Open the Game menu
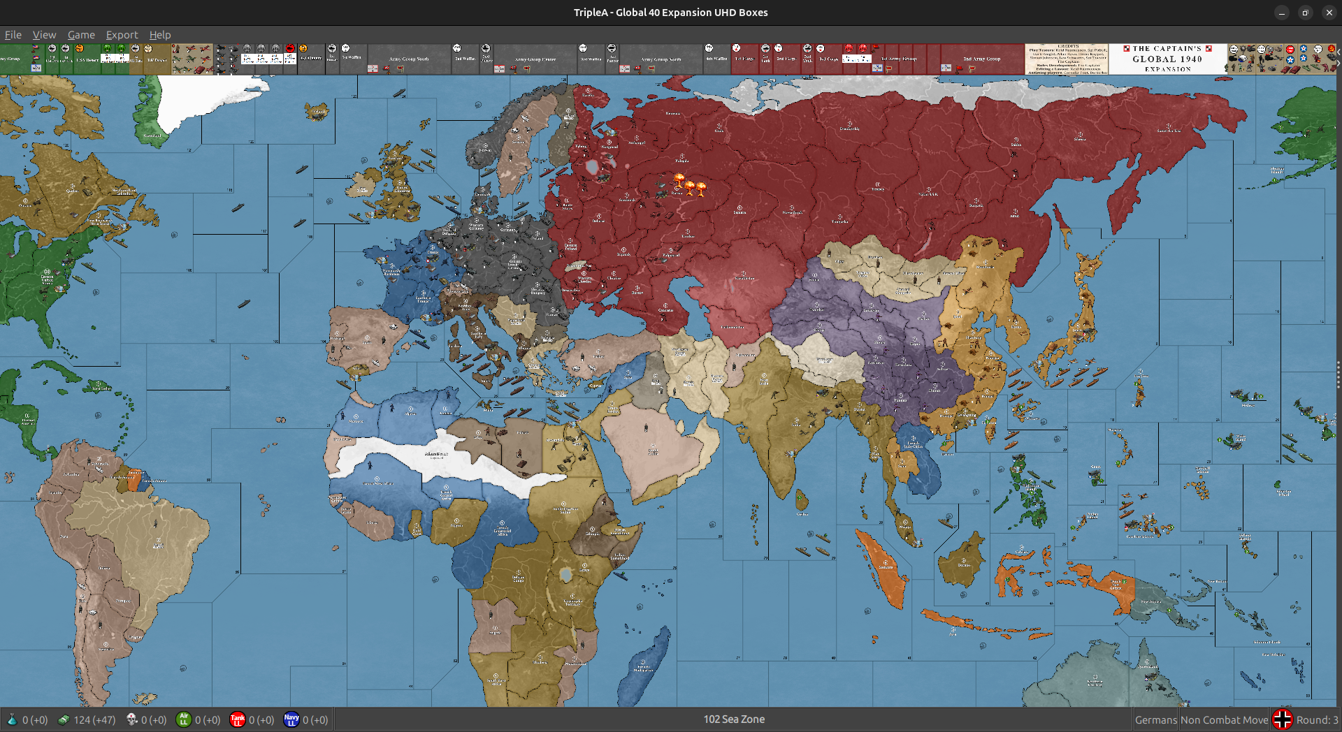Image resolution: width=1342 pixels, height=732 pixels. point(81,35)
